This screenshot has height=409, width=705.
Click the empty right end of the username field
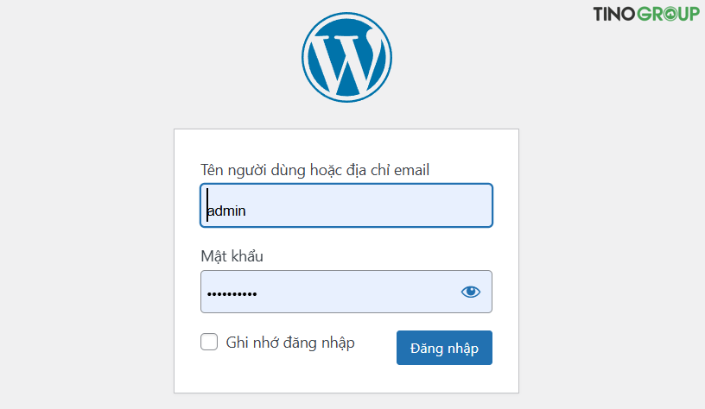pos(449,205)
